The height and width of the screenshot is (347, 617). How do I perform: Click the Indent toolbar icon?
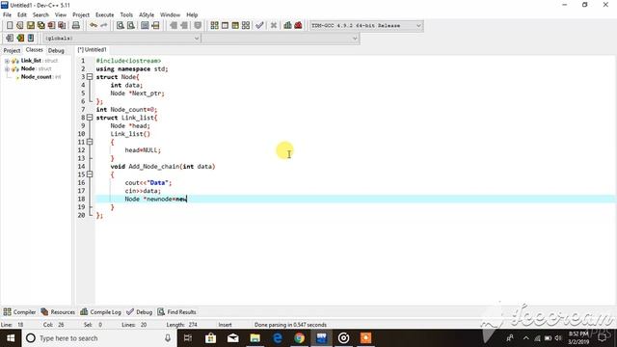174,26
